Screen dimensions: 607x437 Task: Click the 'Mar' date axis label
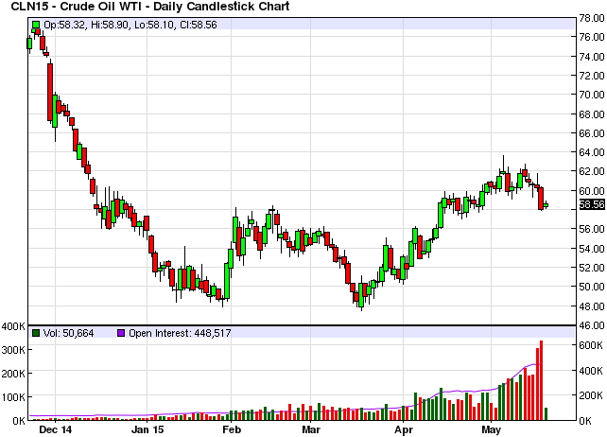coord(311,429)
